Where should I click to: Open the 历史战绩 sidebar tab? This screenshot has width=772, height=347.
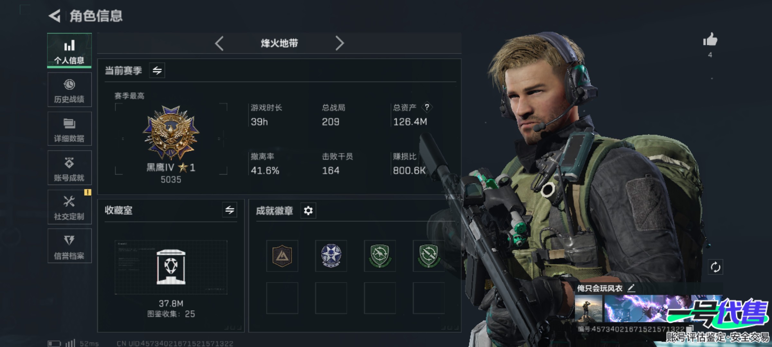point(69,90)
